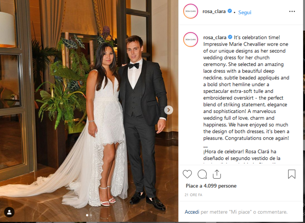Share the post via the share icon
This screenshot has height=223, width=305.
click(x=217, y=174)
